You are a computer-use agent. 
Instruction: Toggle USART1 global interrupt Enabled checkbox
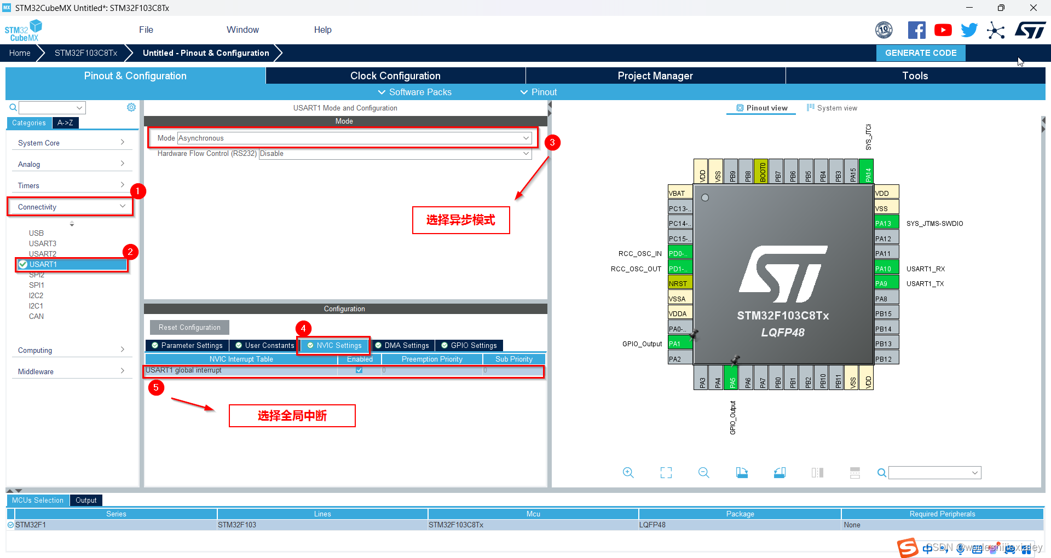click(x=359, y=370)
